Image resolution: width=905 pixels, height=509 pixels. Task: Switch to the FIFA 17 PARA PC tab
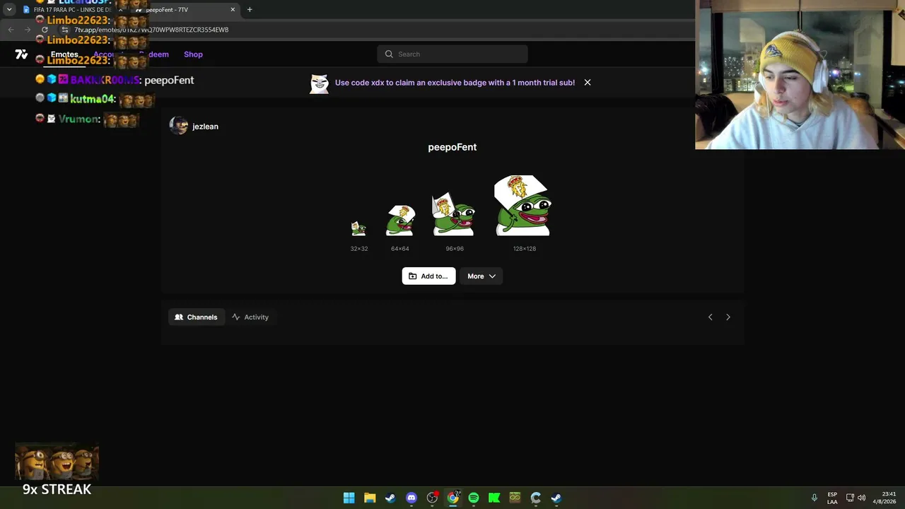pos(71,10)
